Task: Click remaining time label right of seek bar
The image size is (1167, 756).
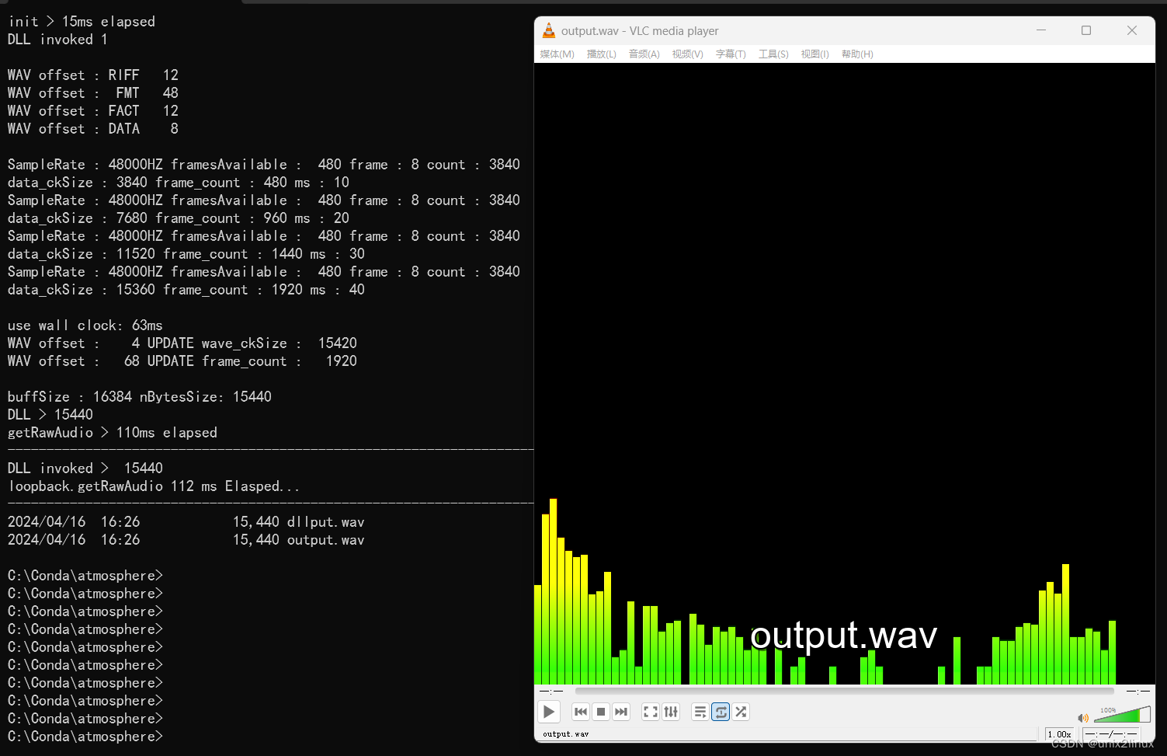Action: tap(1137, 691)
